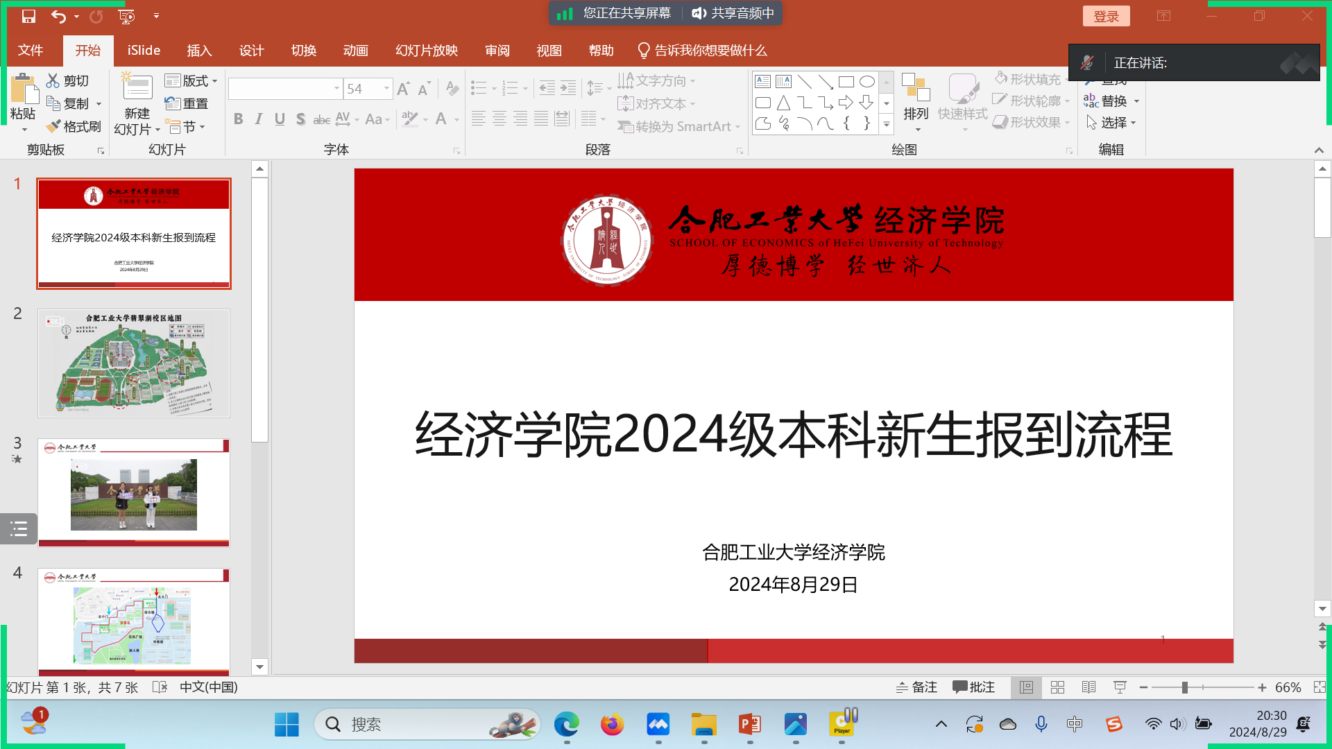Pick the rectangle shape in shapes gallery
Screen dimensions: 1332x749
click(846, 81)
